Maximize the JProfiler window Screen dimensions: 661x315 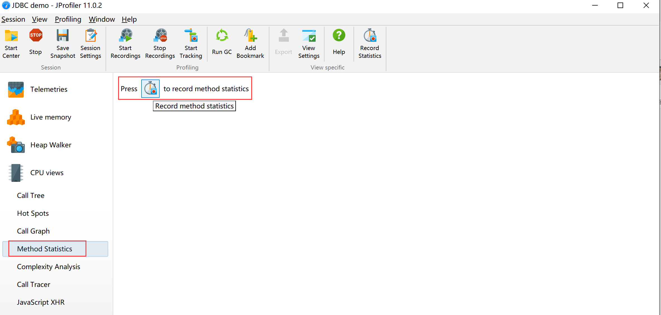(620, 6)
